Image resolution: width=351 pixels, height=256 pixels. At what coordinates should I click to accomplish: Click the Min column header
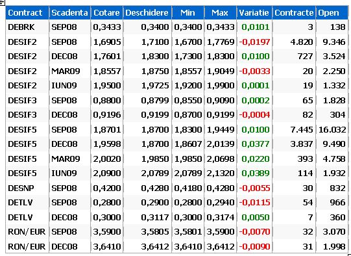[188, 13]
